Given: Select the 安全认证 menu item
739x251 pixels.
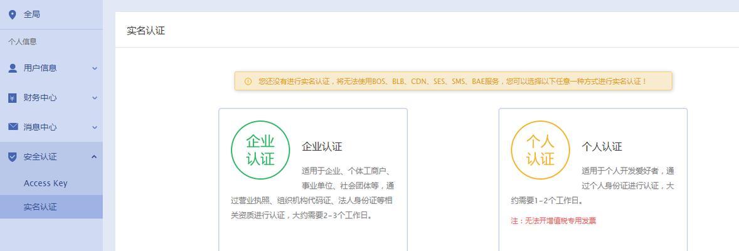Looking at the screenshot, I should [51, 157].
